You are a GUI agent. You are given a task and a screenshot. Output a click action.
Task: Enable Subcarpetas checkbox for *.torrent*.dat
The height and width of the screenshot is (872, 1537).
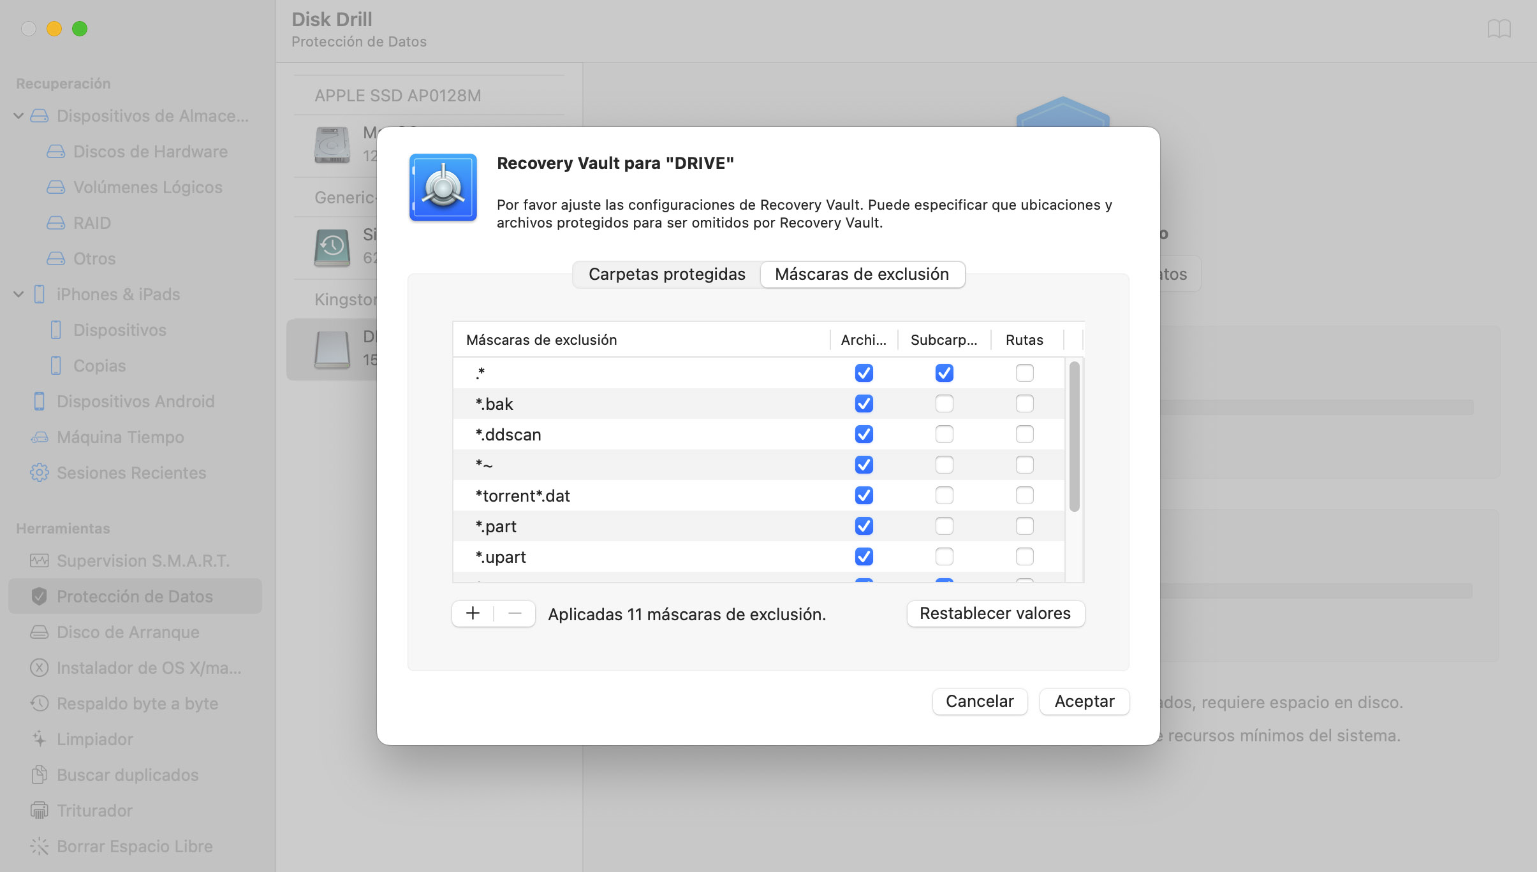click(943, 494)
